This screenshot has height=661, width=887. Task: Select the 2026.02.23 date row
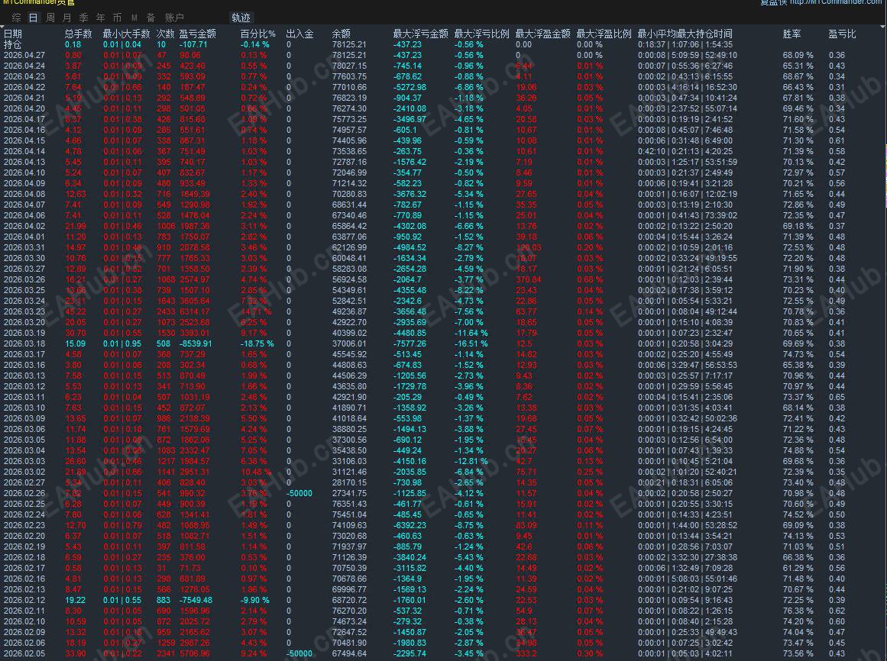(24, 525)
